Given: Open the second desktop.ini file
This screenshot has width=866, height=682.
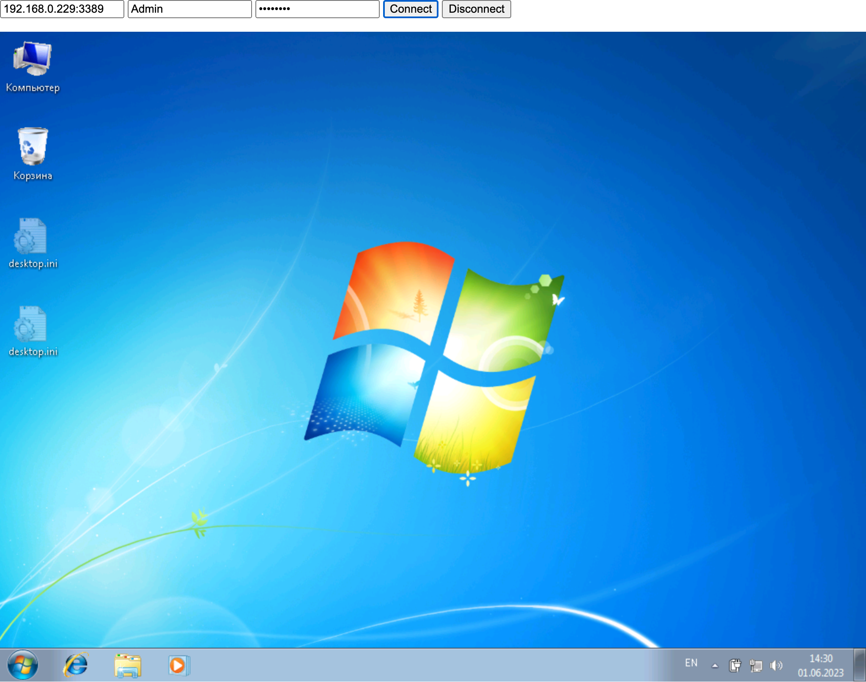Looking at the screenshot, I should coord(33,325).
